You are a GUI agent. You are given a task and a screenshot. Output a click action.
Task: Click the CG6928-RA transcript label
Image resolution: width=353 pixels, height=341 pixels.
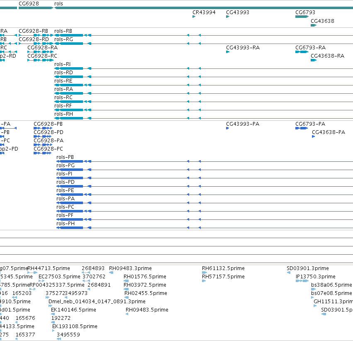(43, 48)
